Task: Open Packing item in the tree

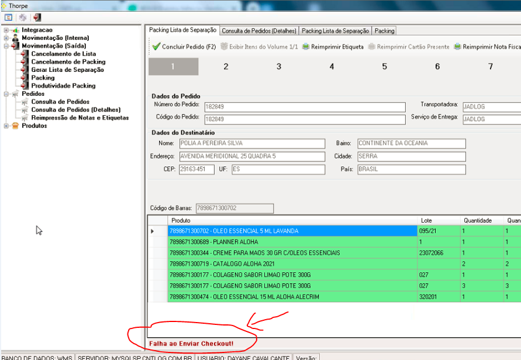Action: [x=43, y=78]
